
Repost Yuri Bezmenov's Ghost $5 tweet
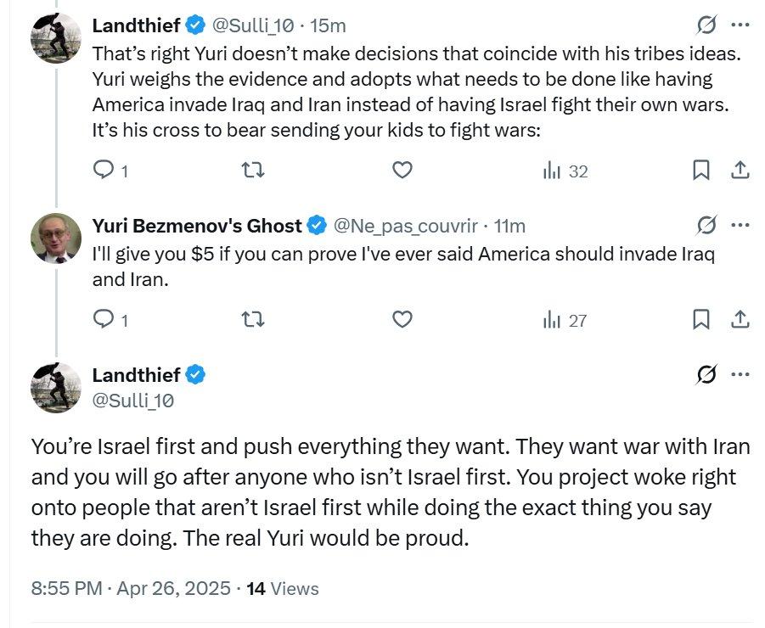(x=253, y=320)
